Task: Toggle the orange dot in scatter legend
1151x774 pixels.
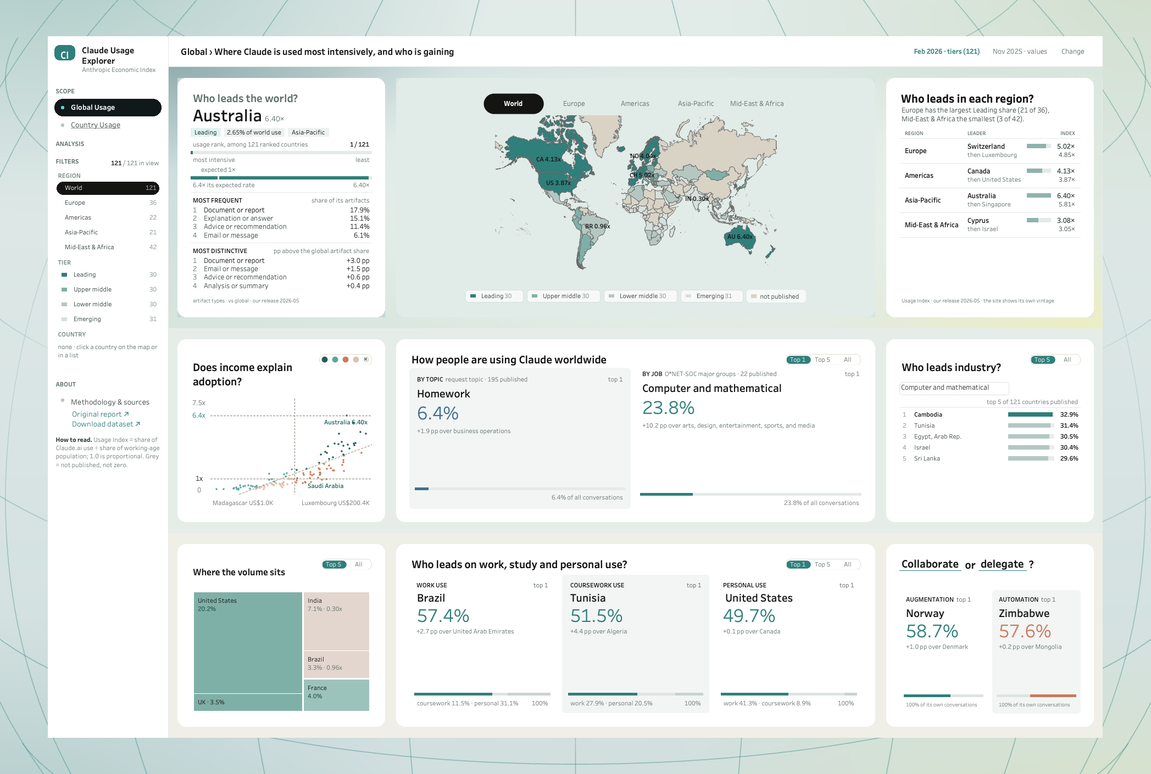Action: coord(346,360)
